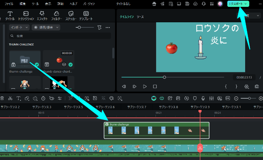Open the user profile avatar
This screenshot has width=263, height=160.
(220, 4)
